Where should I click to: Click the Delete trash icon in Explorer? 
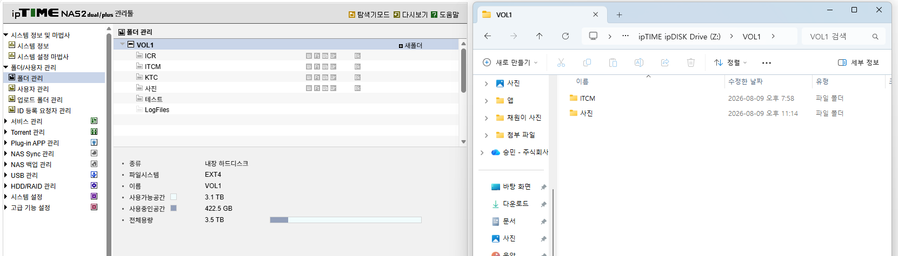(x=691, y=63)
